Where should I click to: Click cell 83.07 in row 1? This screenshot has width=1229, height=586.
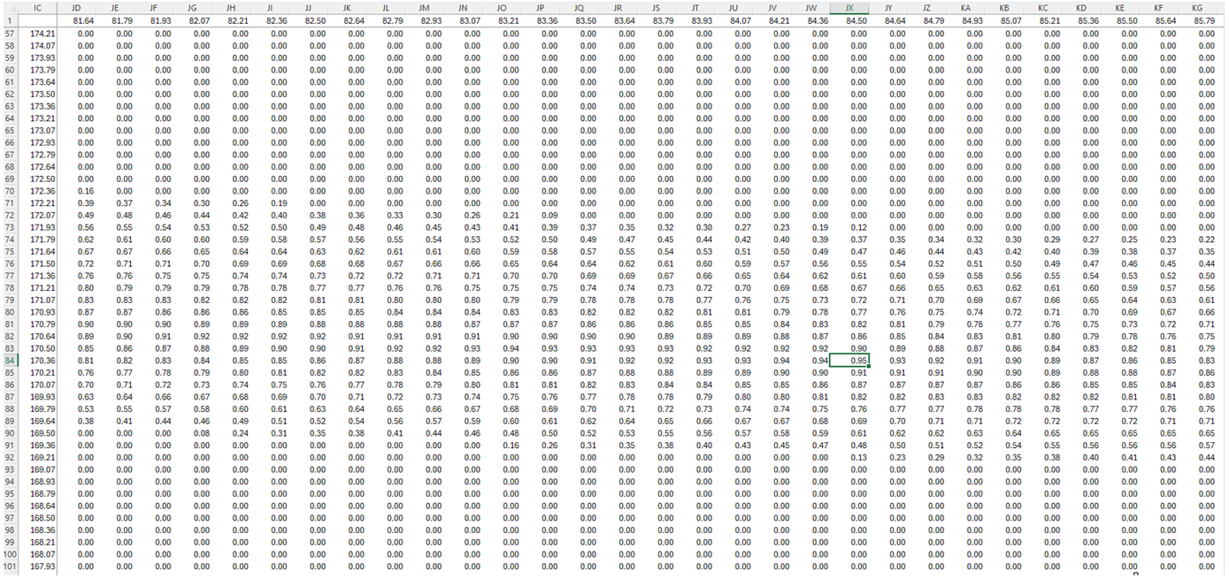(x=463, y=20)
